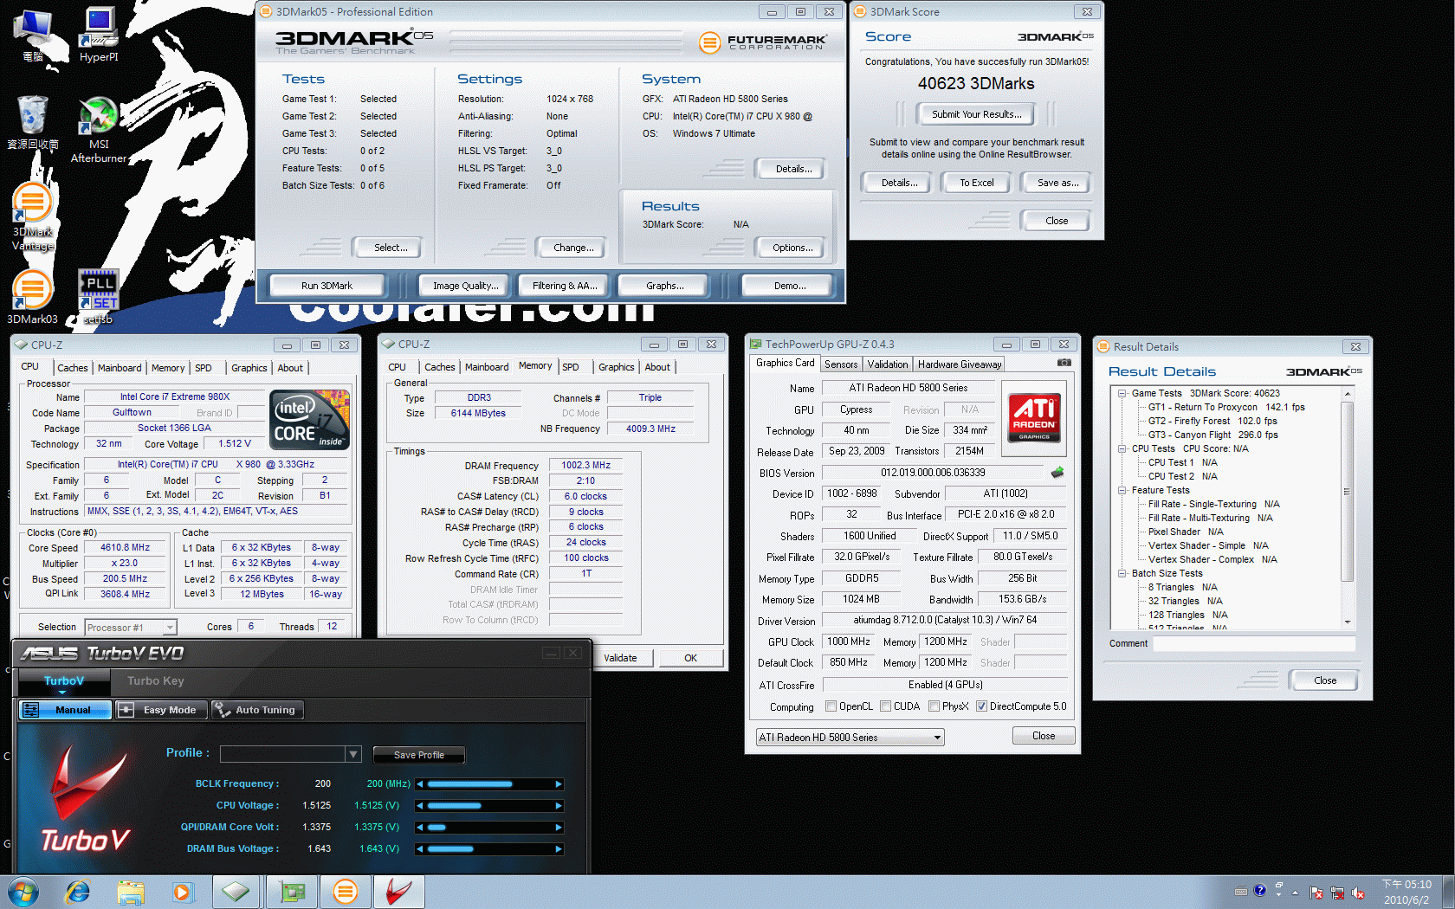Adjust the BCLK Frequency slider
Image resolution: width=1455 pixels, height=909 pixels.
[x=489, y=784]
